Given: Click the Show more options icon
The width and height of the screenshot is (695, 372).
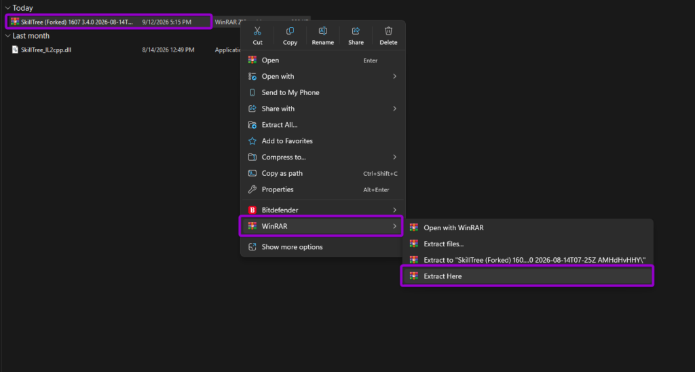Looking at the screenshot, I should (252, 247).
